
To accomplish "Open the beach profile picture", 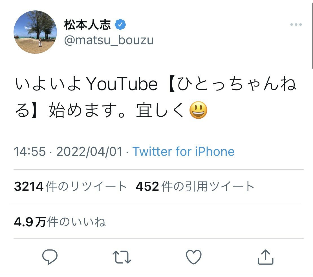I will click(x=35, y=32).
